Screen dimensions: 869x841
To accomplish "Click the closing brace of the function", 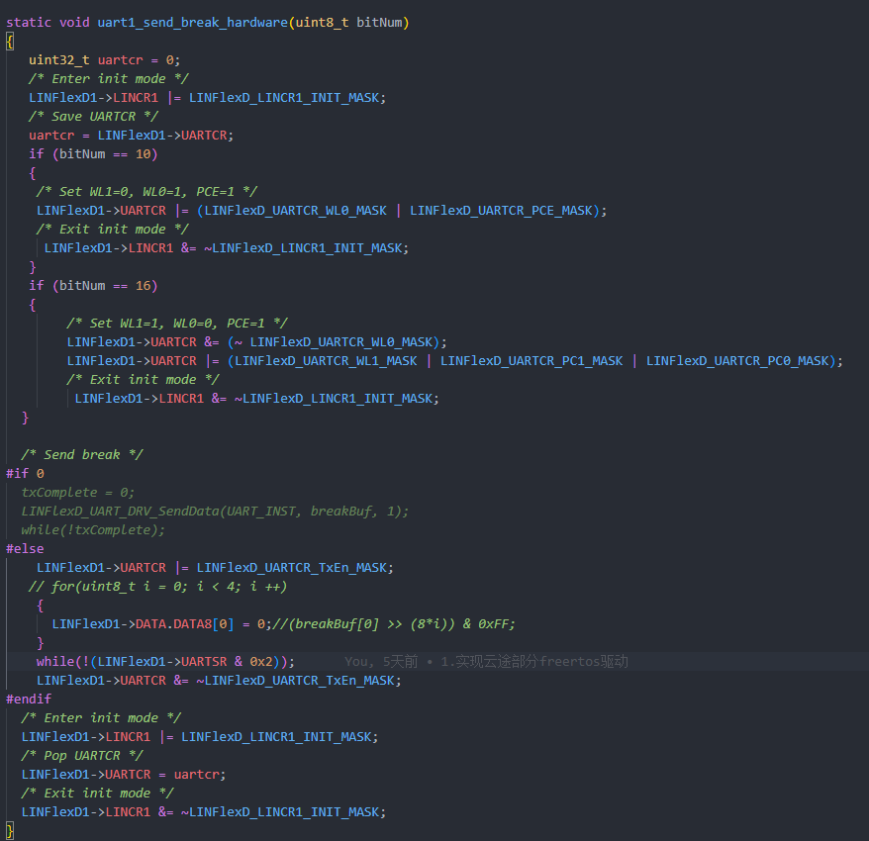I will (x=9, y=830).
